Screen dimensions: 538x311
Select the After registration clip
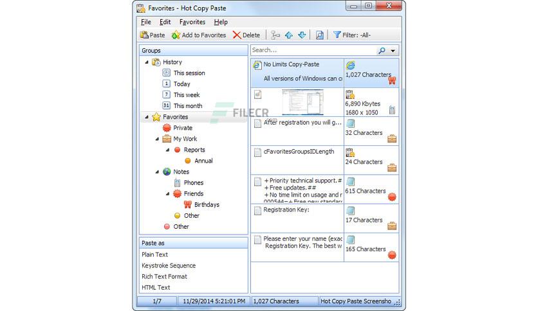(x=297, y=131)
